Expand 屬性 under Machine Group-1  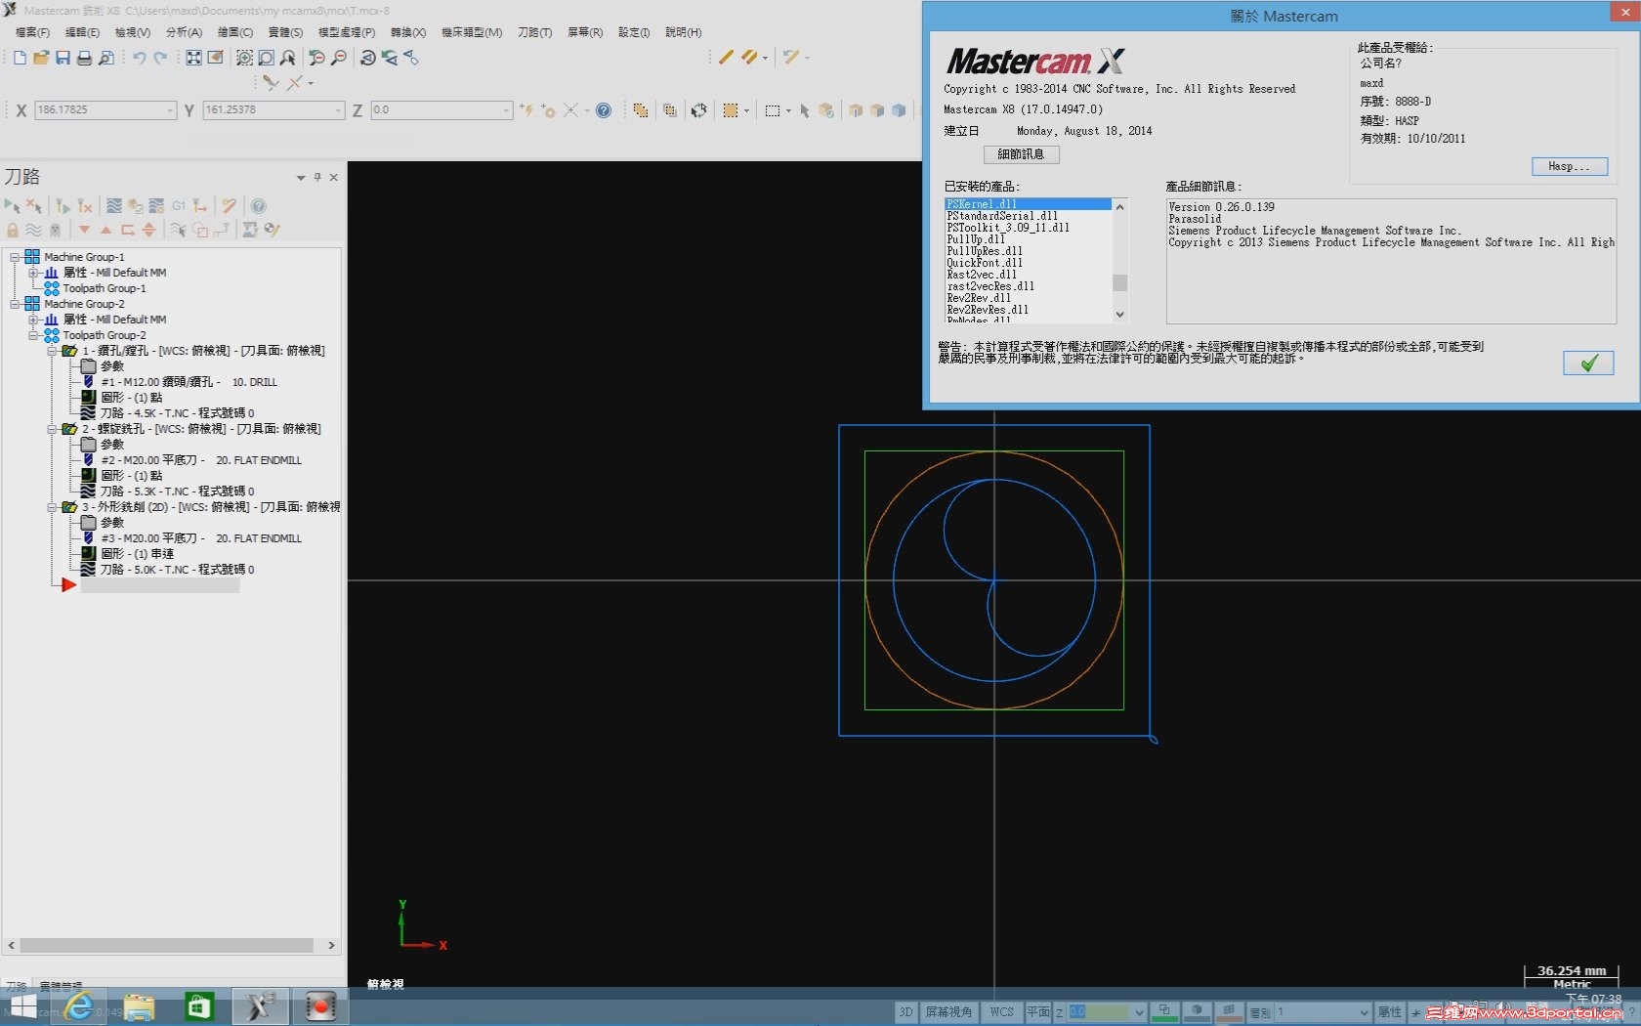tap(33, 273)
